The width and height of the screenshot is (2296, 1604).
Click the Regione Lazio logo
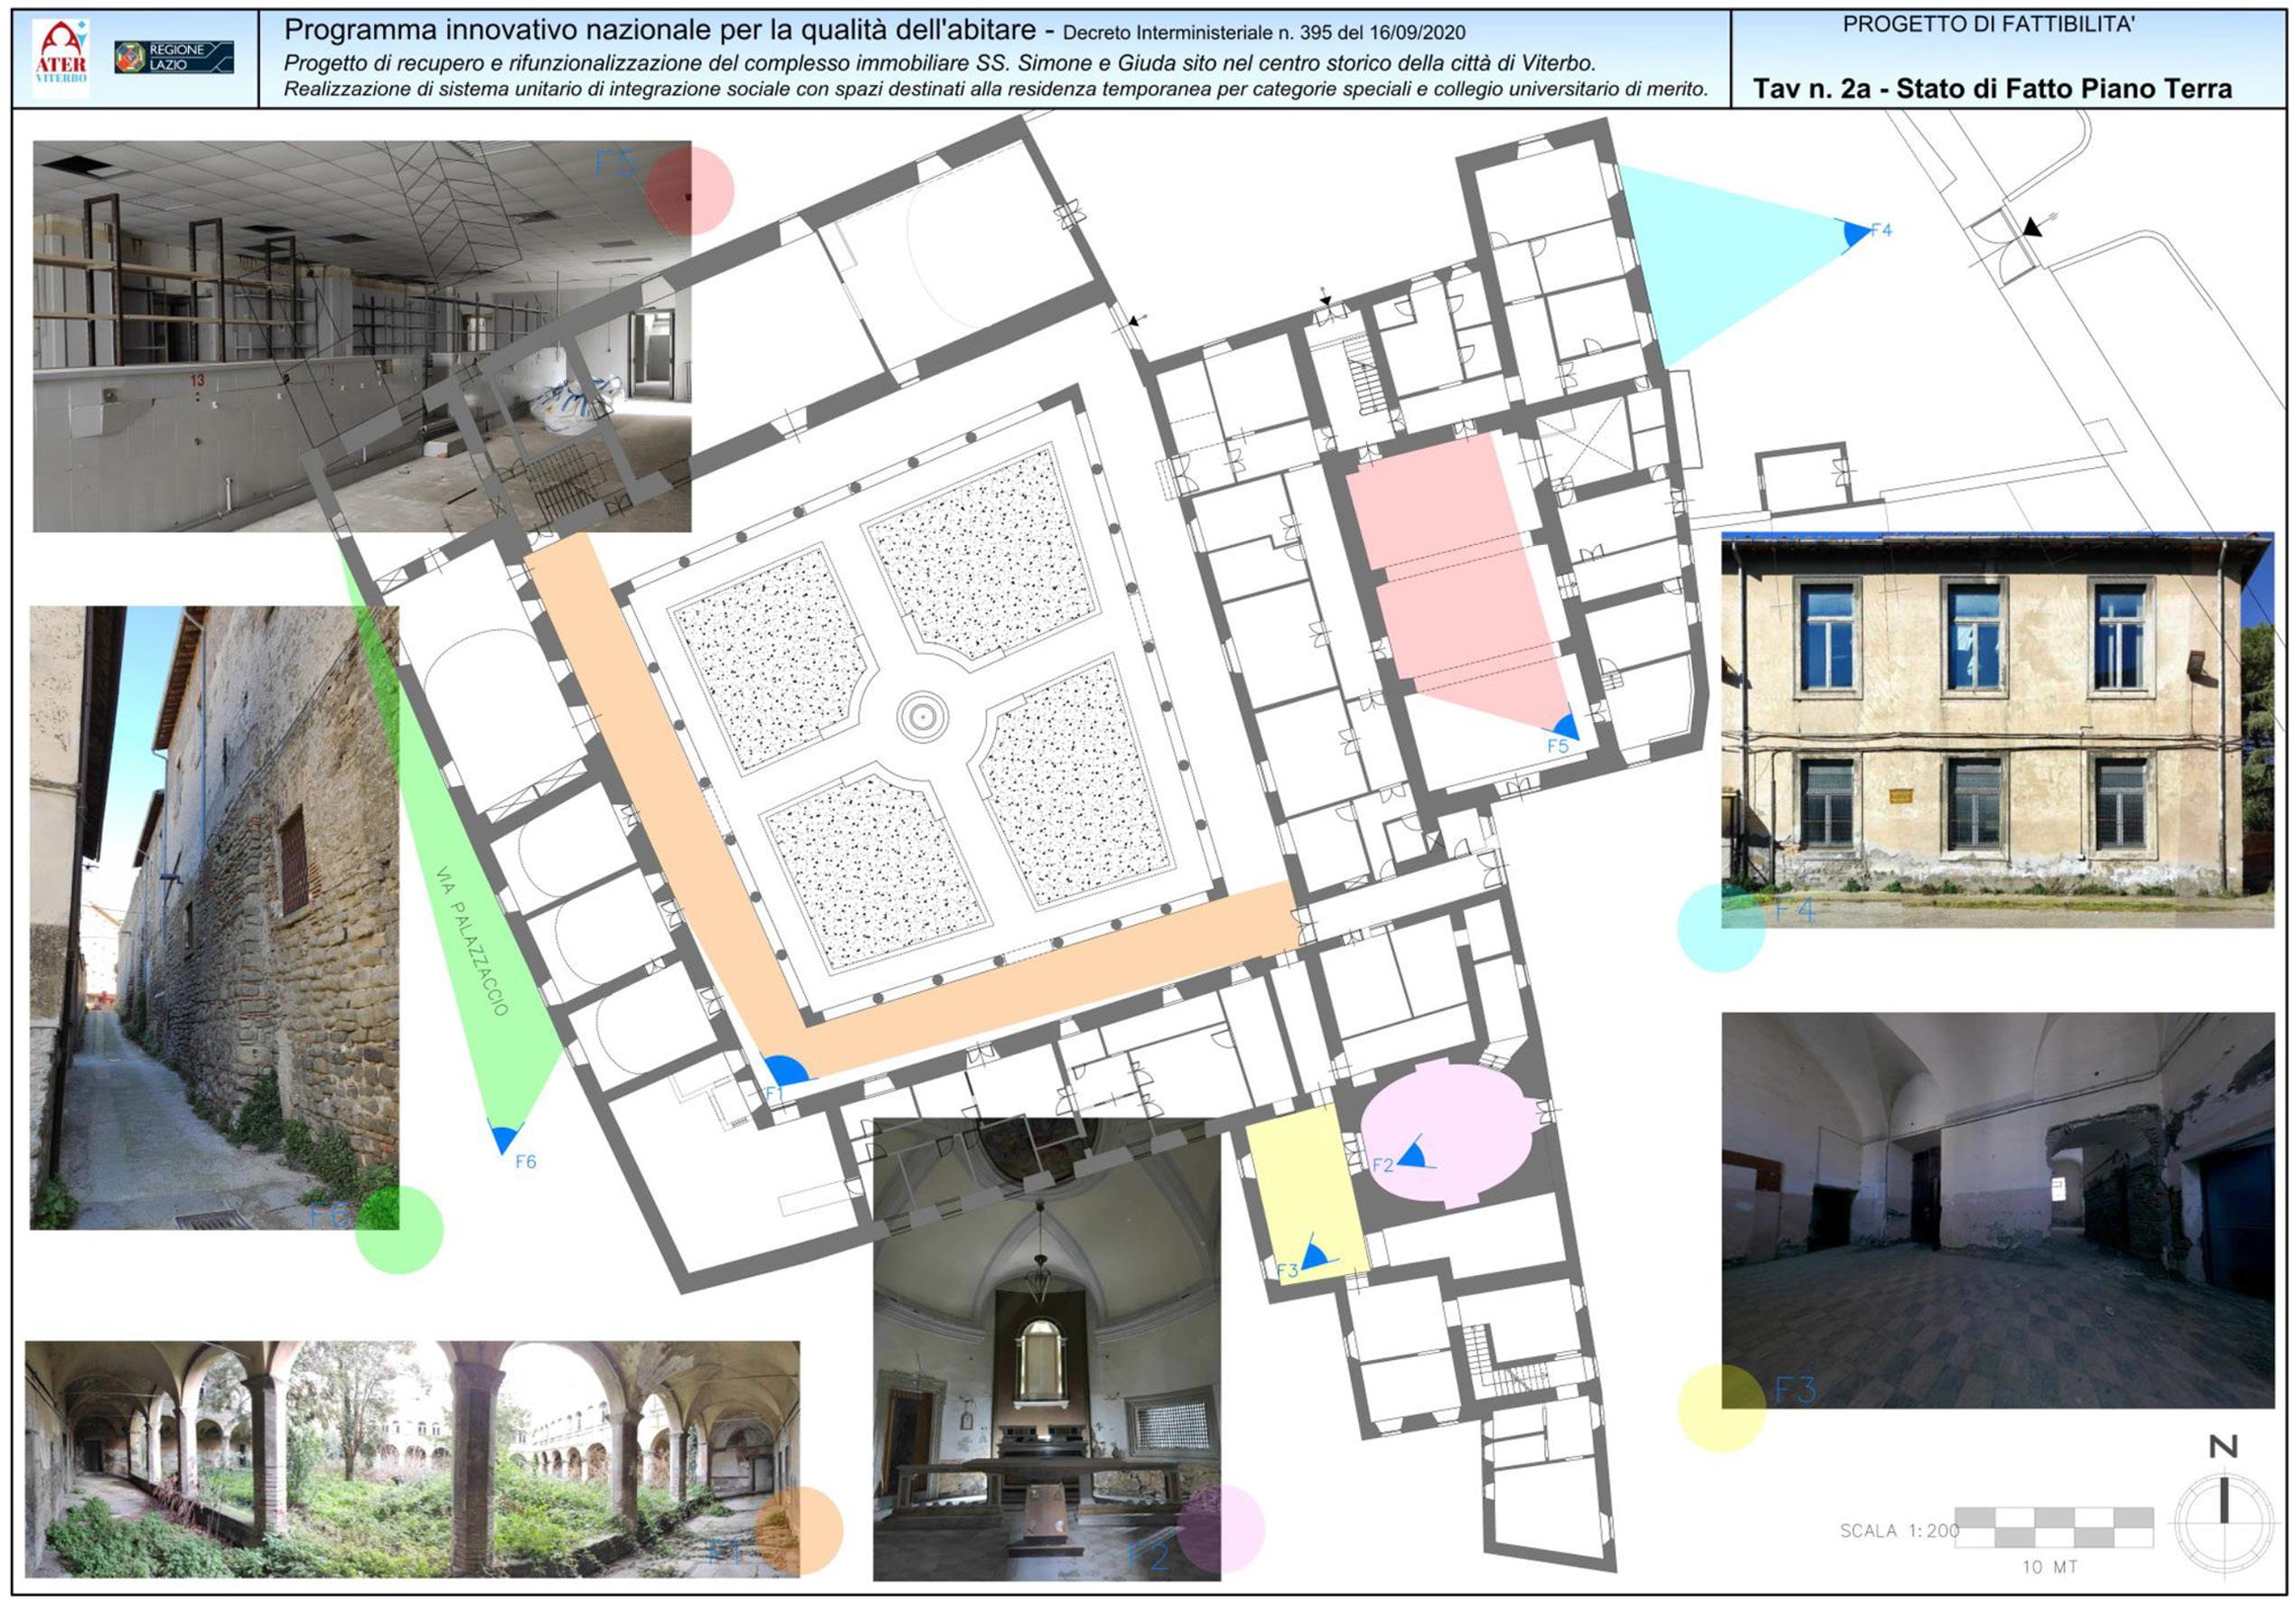[x=174, y=57]
